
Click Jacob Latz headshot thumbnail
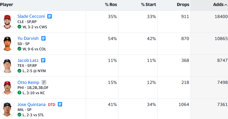(x=8, y=66)
